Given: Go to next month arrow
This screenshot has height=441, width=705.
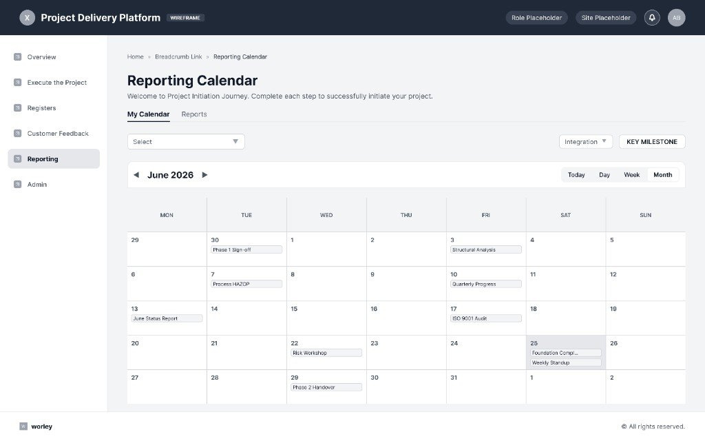Looking at the screenshot, I should tap(204, 174).
